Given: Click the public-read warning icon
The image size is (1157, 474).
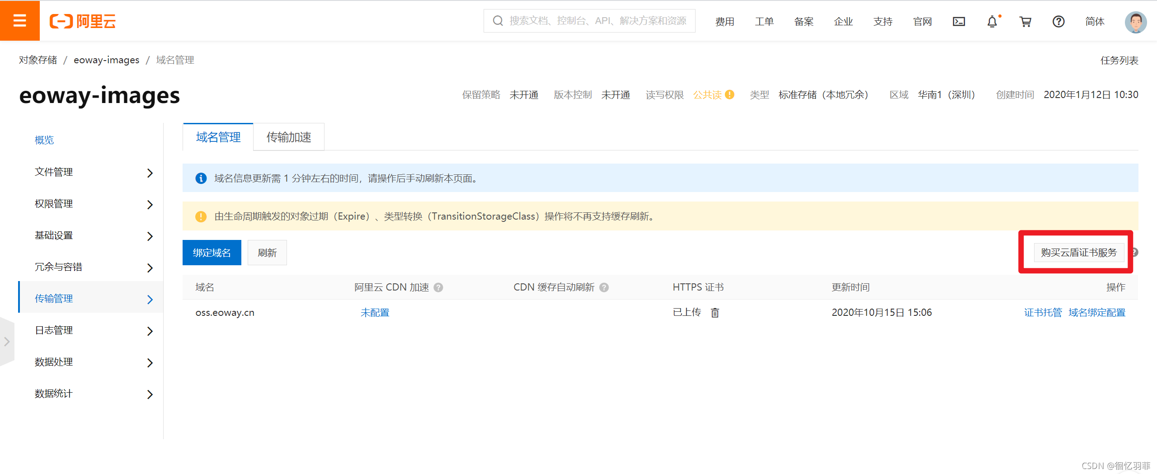Looking at the screenshot, I should tap(729, 94).
